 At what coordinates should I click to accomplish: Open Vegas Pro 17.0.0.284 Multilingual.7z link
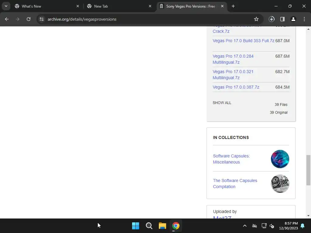(x=233, y=59)
